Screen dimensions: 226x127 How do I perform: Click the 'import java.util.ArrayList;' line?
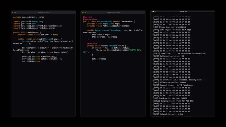pyautogui.click(x=28, y=22)
